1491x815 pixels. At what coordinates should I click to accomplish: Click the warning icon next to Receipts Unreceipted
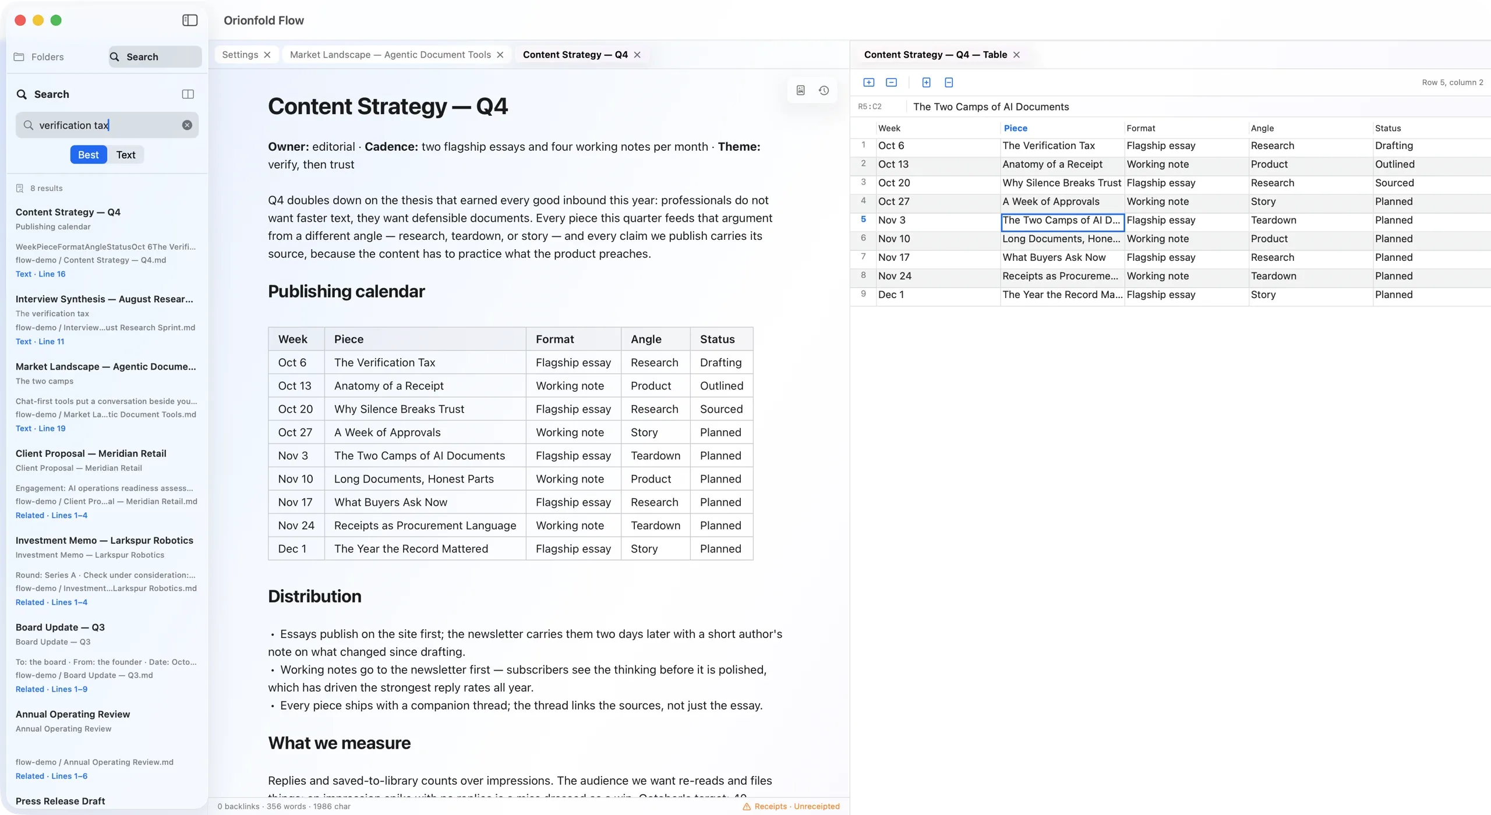pos(747,806)
